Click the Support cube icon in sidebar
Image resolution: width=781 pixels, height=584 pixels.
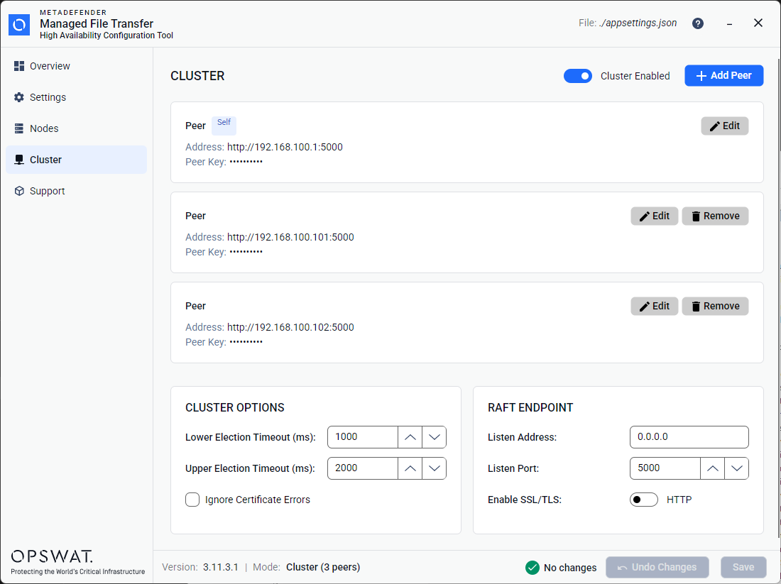click(19, 191)
